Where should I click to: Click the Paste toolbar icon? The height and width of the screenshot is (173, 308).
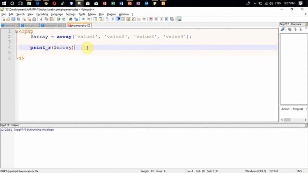[x=51, y=19]
